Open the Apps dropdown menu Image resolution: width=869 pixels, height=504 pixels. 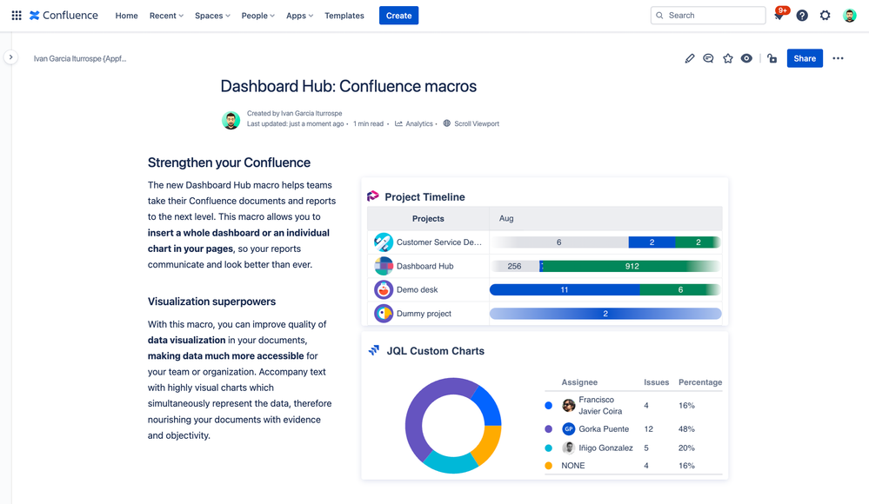[x=299, y=16]
